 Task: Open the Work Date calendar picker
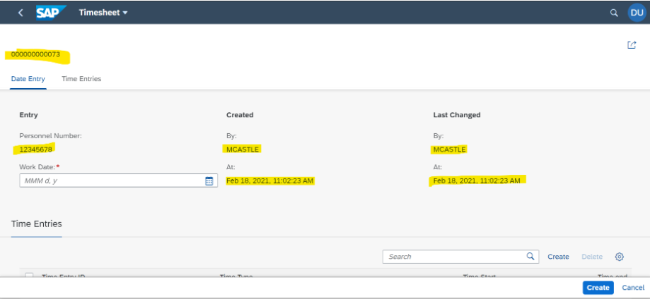point(209,181)
